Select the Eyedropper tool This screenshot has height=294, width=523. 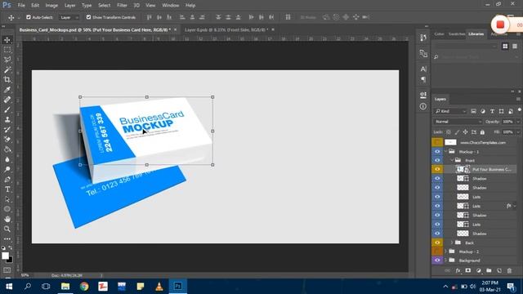[7, 90]
